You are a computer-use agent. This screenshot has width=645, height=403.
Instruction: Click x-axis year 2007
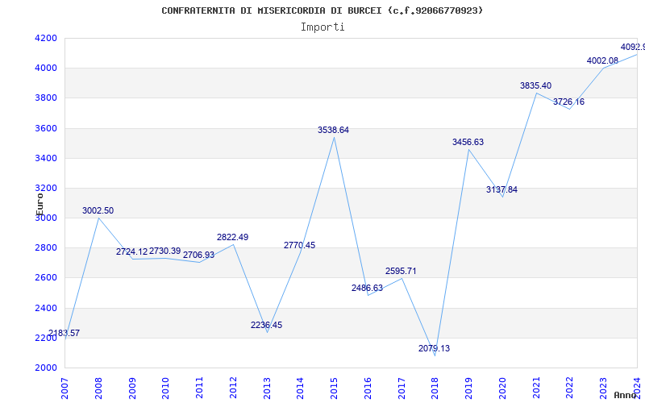click(x=64, y=388)
